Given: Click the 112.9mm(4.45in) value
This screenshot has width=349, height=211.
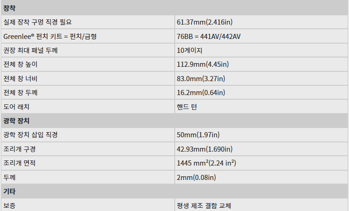Looking at the screenshot, I should (203, 64).
